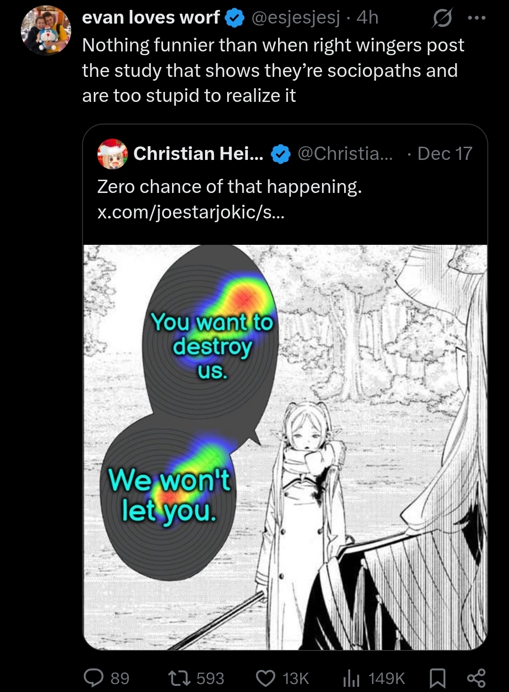Open quoted text Zero chance of that happening
This screenshot has height=692, width=509.
coord(230,187)
